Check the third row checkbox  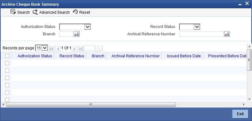coord(7,78)
